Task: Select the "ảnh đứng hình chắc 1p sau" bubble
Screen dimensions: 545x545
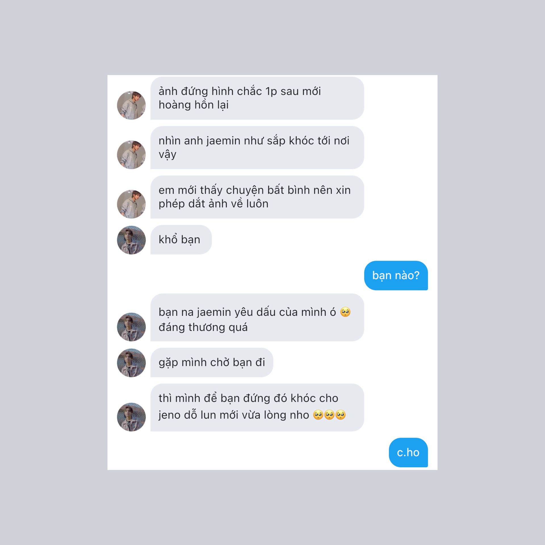Action: [257, 98]
